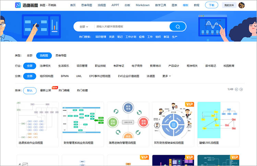Click the 我的文件 button

229,5
